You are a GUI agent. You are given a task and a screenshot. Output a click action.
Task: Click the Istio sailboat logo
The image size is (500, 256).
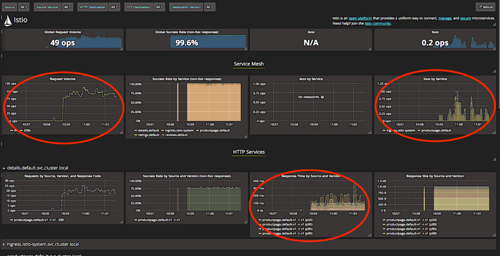coord(8,21)
